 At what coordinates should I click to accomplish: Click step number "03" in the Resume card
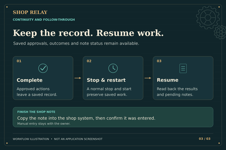tap(159, 61)
